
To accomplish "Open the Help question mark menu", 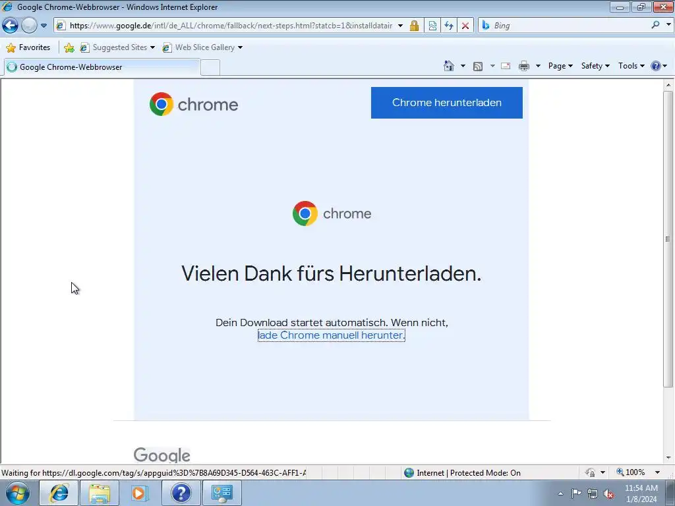I will (659, 66).
